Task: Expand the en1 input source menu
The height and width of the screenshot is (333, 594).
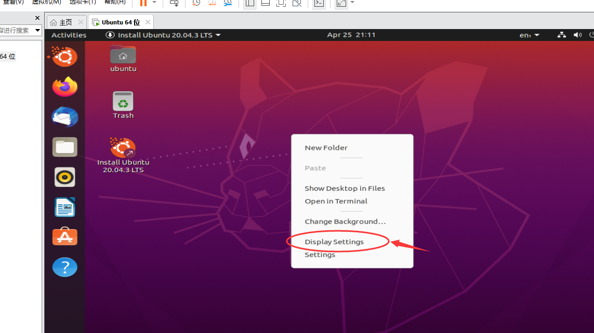Action: 529,35
